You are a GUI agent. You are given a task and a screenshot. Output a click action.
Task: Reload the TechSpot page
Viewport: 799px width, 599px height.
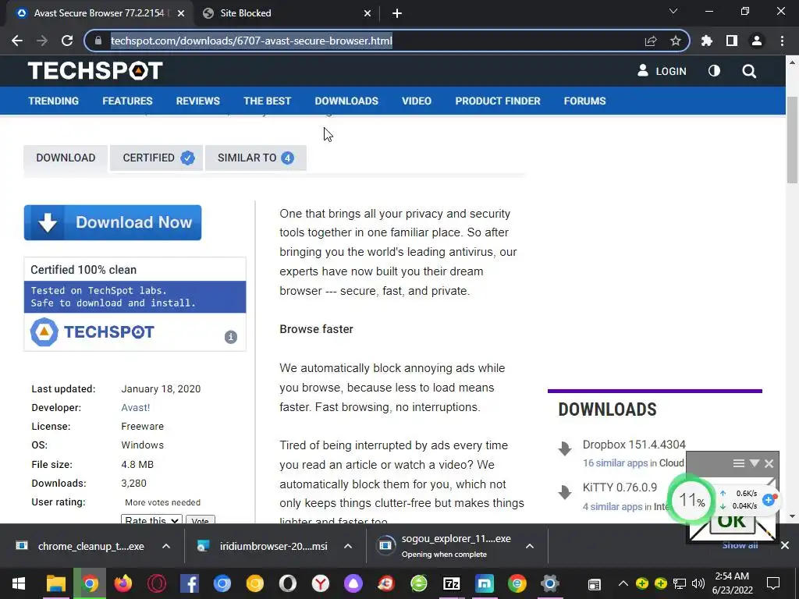pyautogui.click(x=67, y=41)
